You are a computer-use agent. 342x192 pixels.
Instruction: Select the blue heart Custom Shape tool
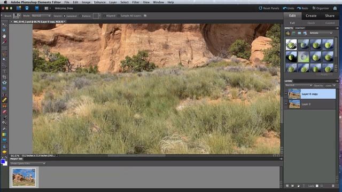tap(4, 140)
